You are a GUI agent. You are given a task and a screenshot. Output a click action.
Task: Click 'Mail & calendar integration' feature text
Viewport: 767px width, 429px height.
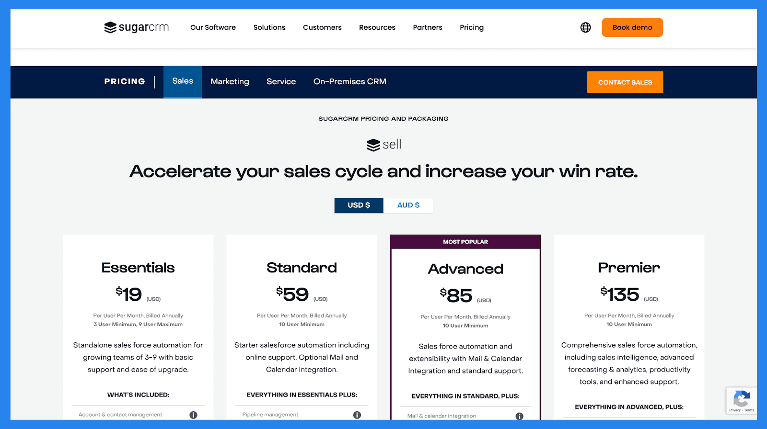442,416
